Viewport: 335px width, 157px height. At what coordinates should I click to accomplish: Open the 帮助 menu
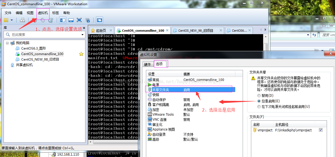(x=67, y=13)
